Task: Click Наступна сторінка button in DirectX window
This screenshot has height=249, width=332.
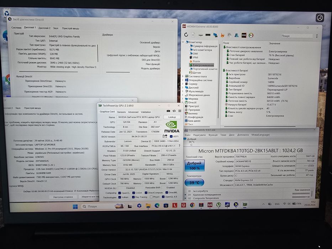Action: 63,197
